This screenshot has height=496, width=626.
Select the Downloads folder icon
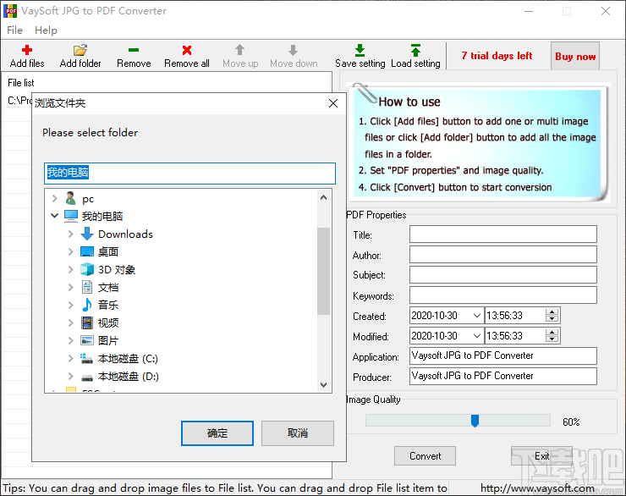87,234
